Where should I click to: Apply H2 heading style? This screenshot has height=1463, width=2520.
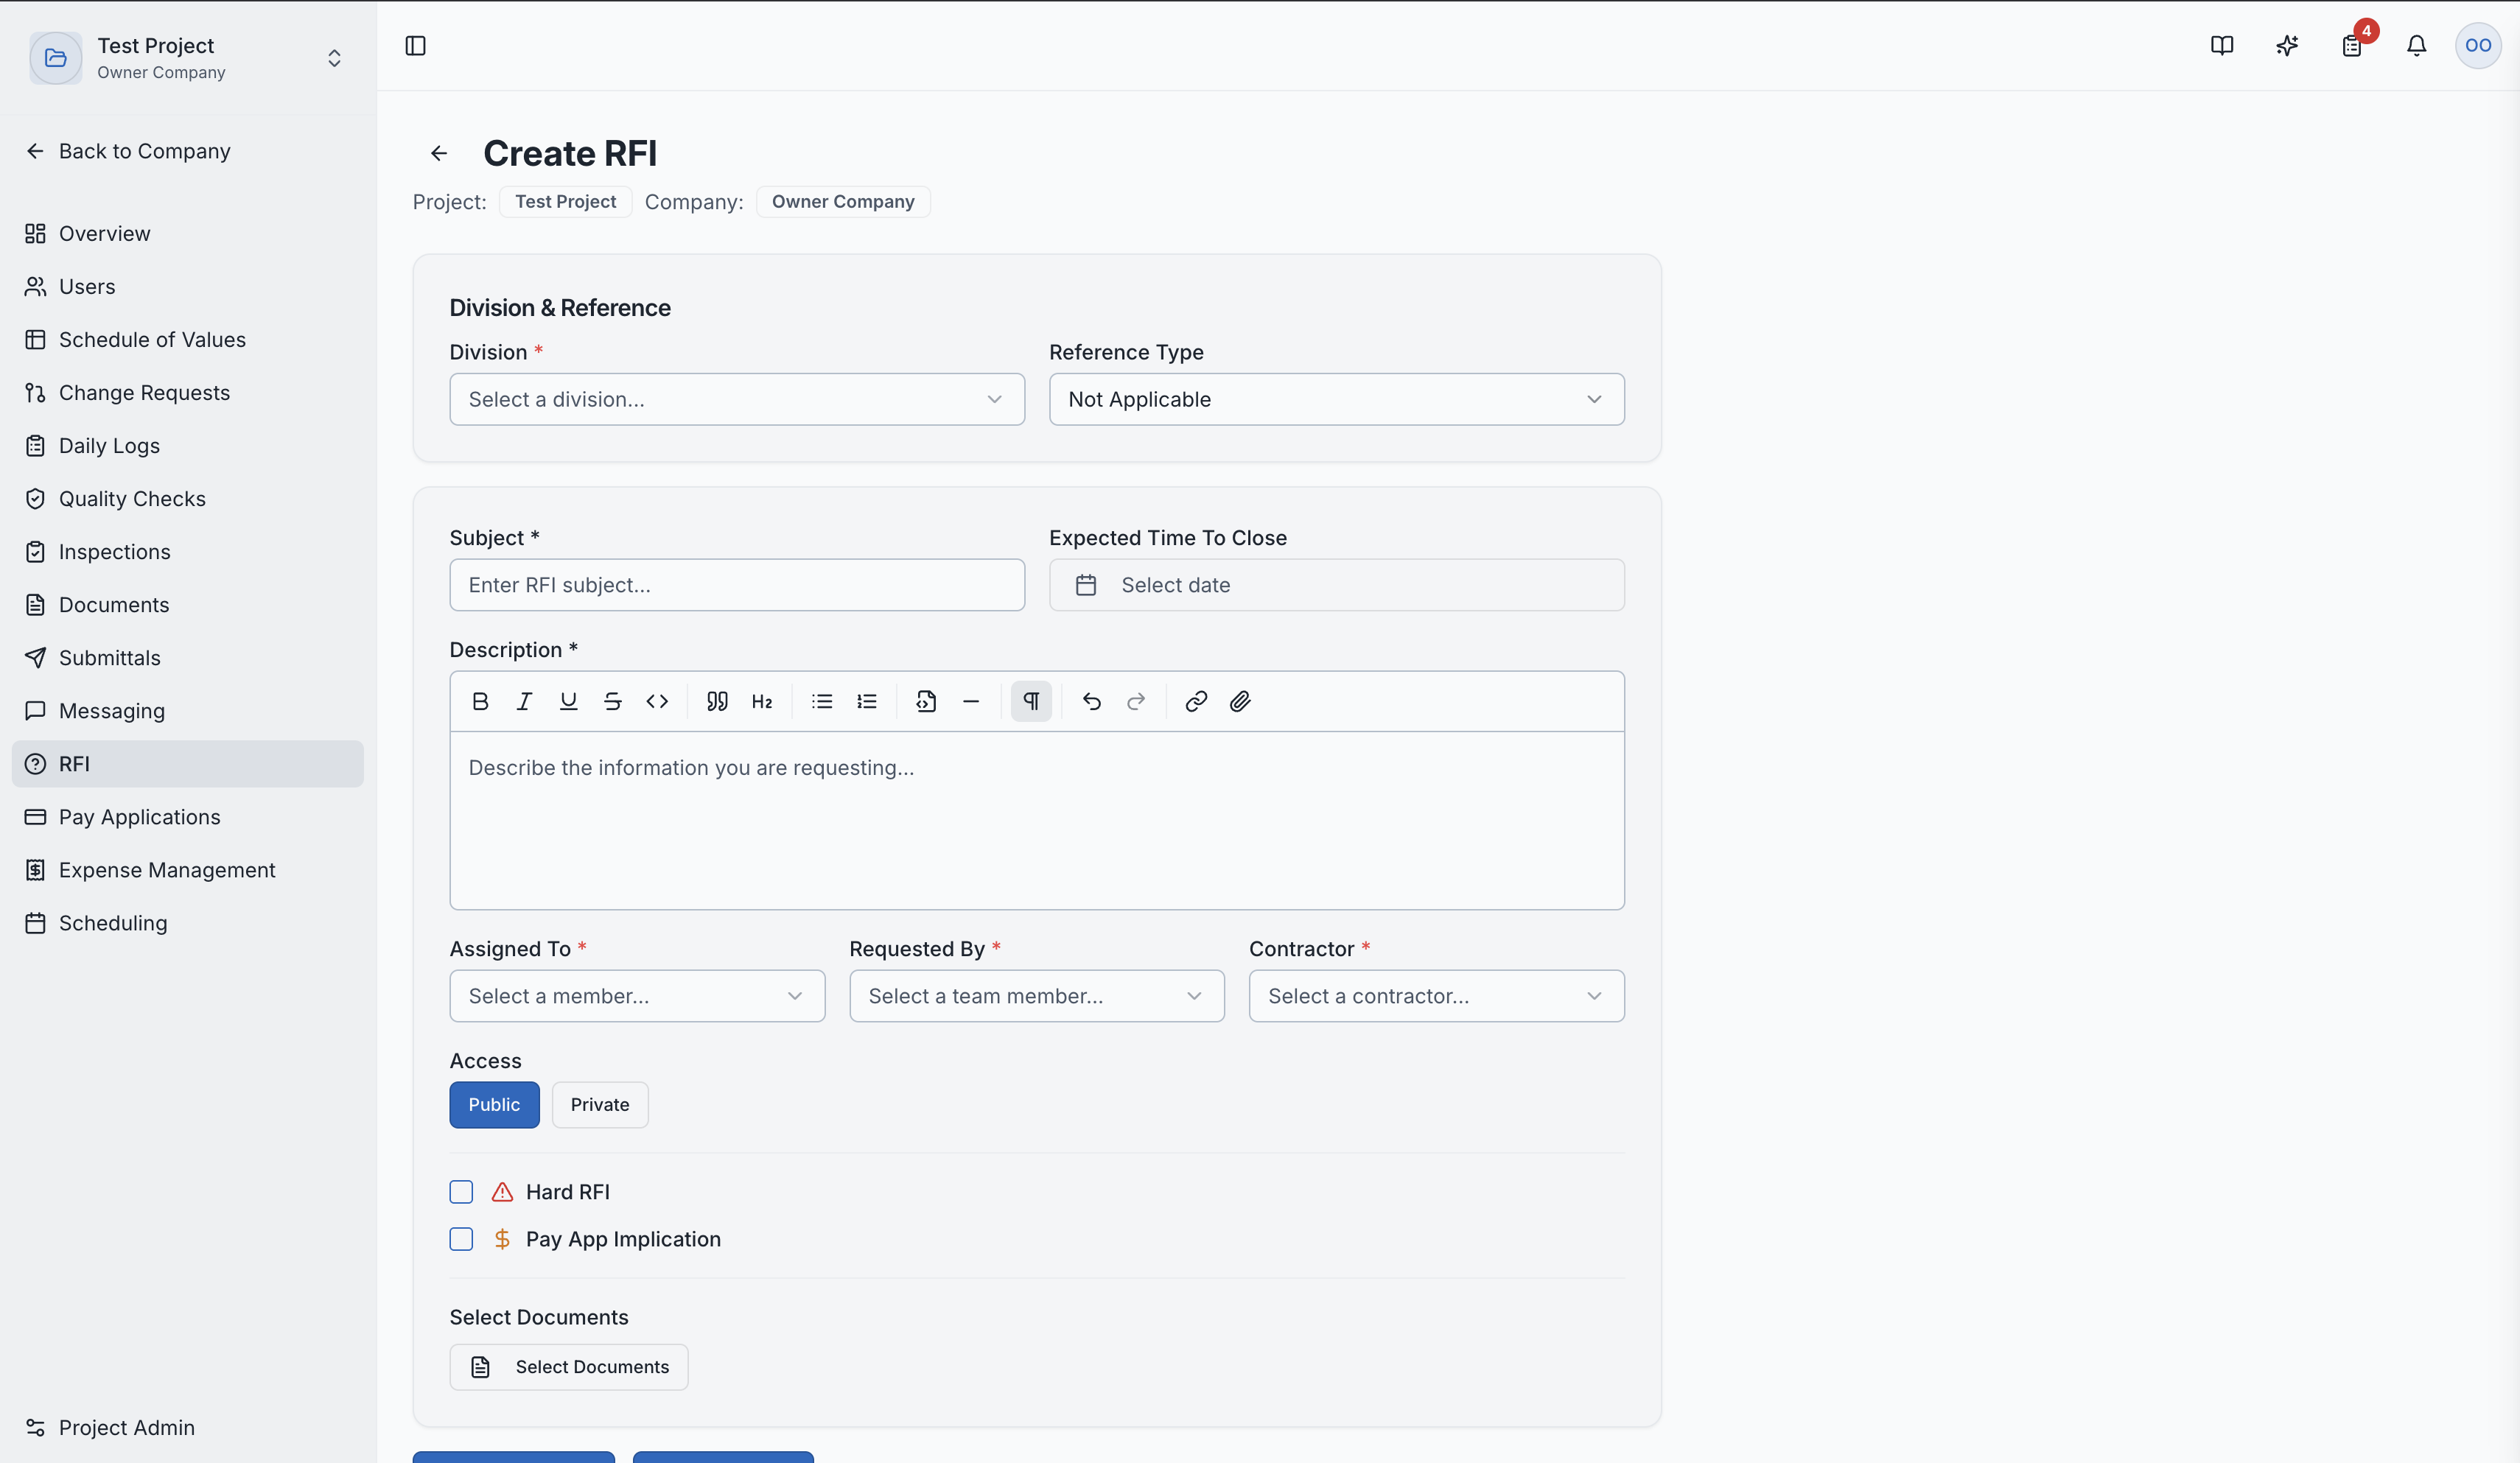click(762, 702)
